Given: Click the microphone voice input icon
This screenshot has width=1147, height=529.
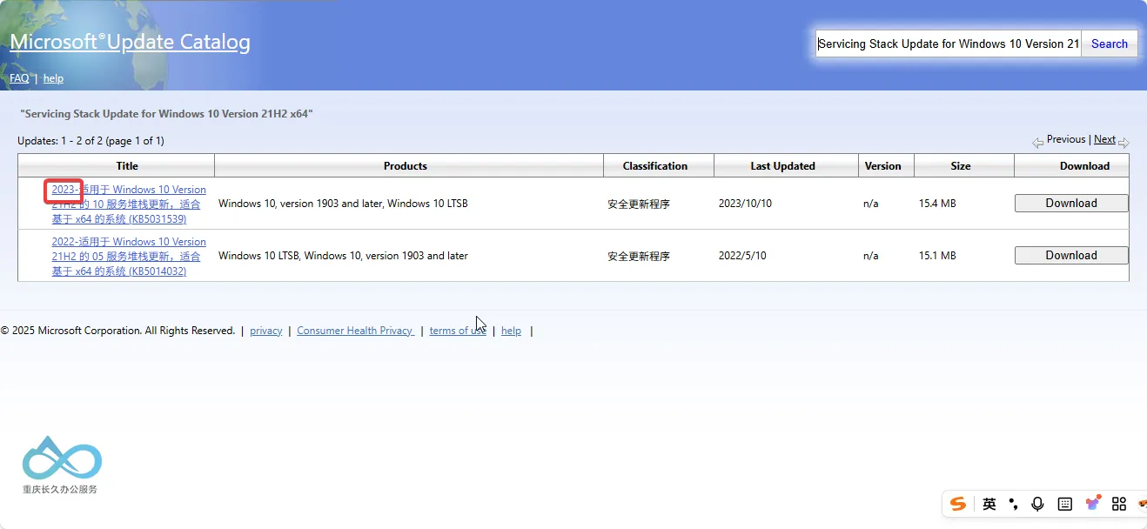Looking at the screenshot, I should coord(1037,504).
